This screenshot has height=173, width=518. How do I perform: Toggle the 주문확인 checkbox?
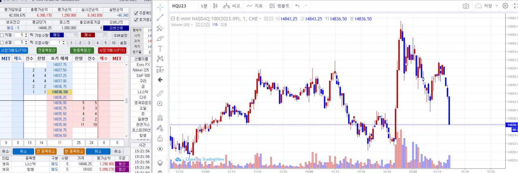coord(136,13)
